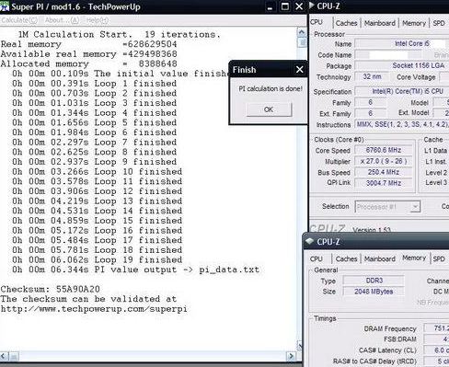Switch to Memory tab in upper CPU-Z
Image resolution: width=449 pixels, height=367 pixels.
pos(414,23)
